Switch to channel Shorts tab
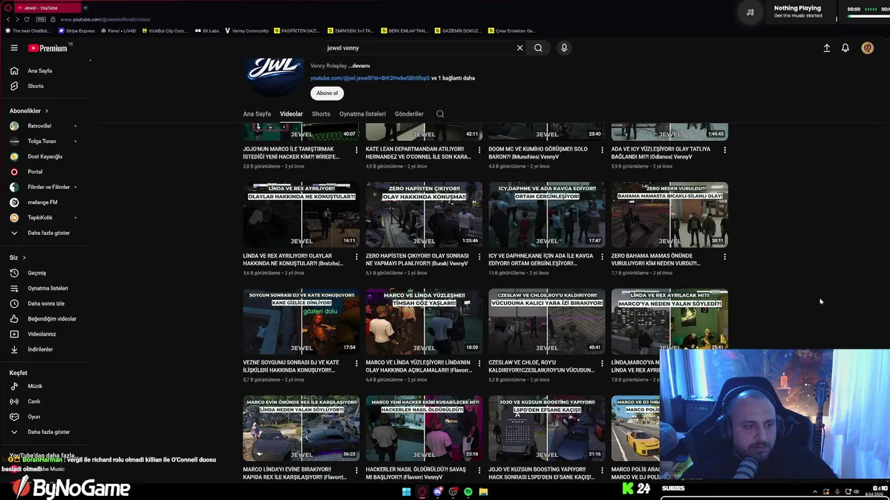 pyautogui.click(x=321, y=114)
